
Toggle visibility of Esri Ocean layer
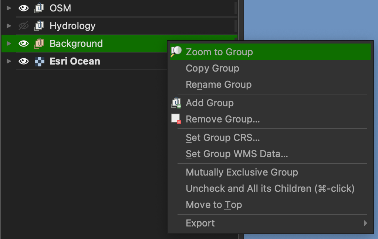coord(24,61)
